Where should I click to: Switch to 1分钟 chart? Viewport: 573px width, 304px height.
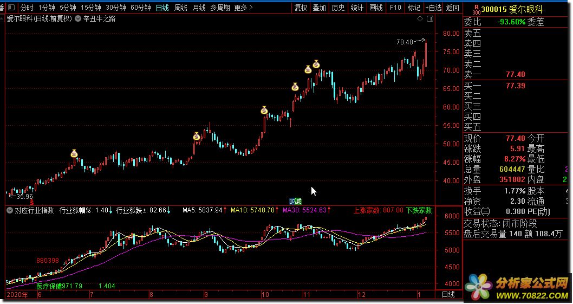tap(47, 8)
